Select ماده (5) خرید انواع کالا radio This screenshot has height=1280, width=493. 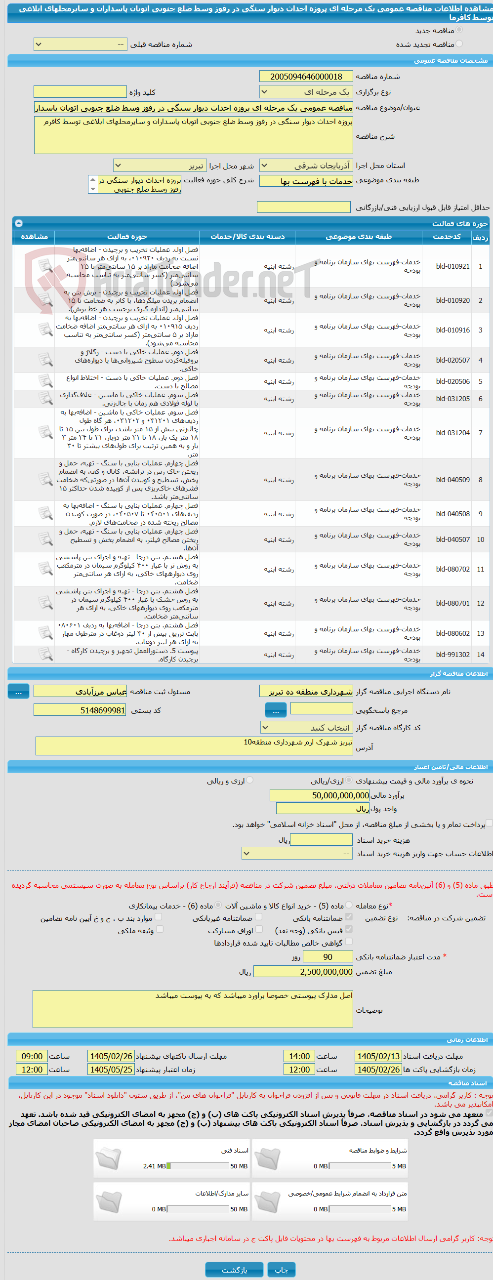click(x=349, y=905)
